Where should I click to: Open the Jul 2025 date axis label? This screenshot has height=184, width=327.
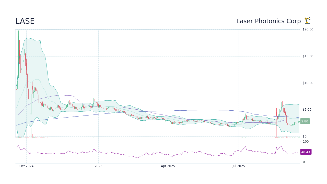click(239, 166)
